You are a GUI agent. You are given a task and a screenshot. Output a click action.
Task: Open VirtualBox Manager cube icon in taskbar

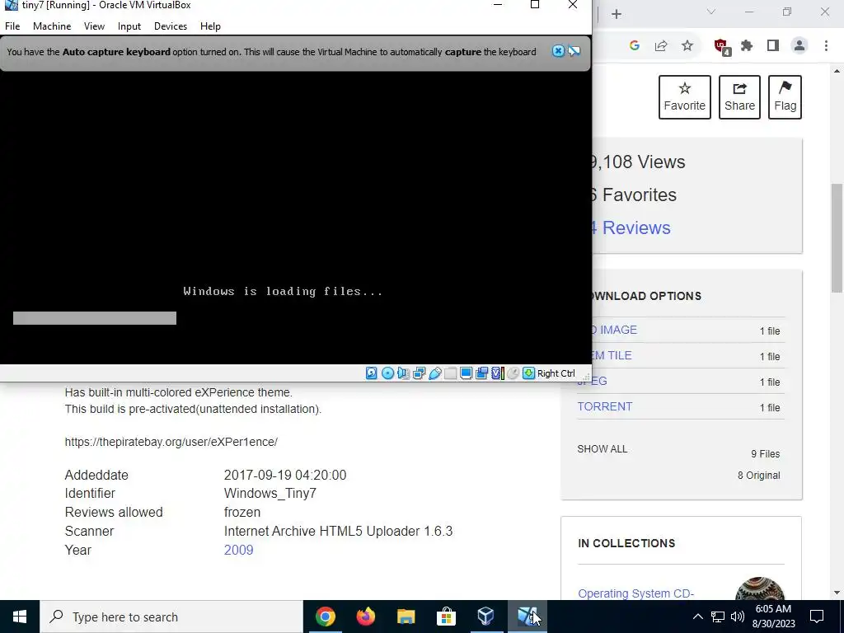486,617
